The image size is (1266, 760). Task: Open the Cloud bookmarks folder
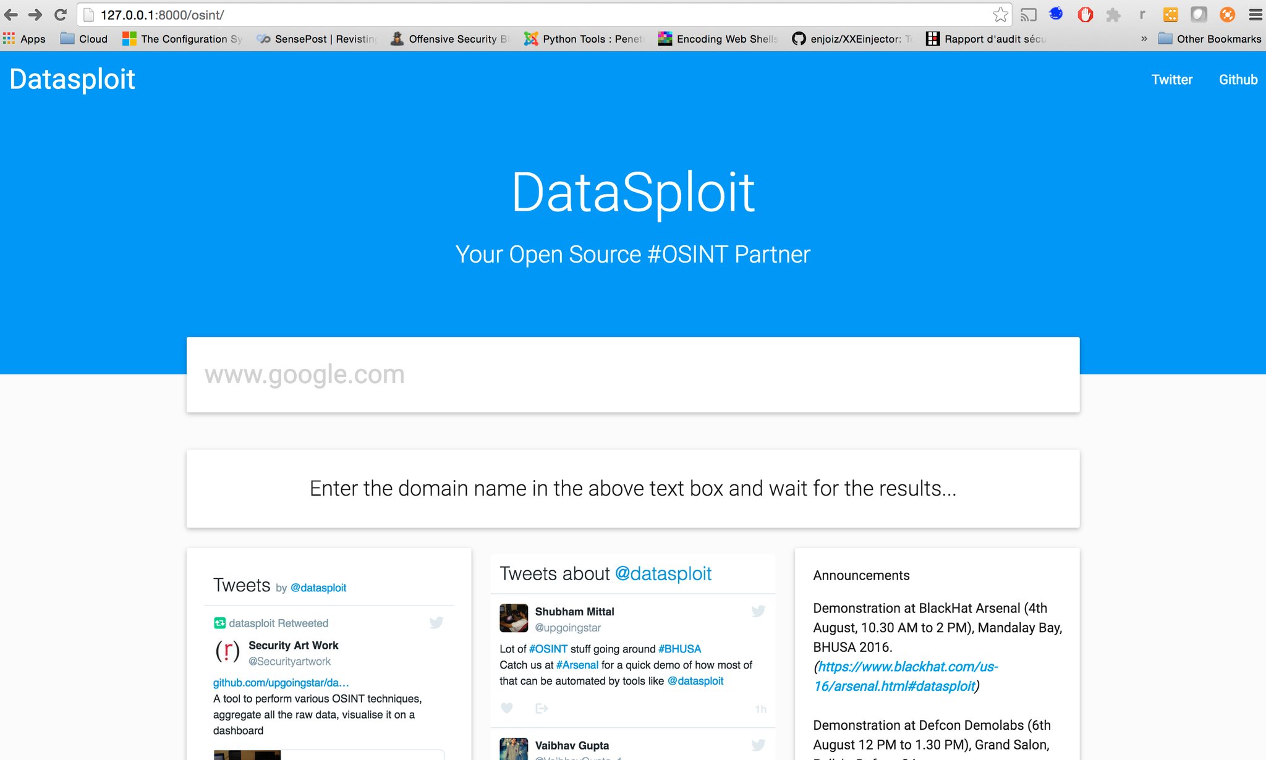pos(84,39)
